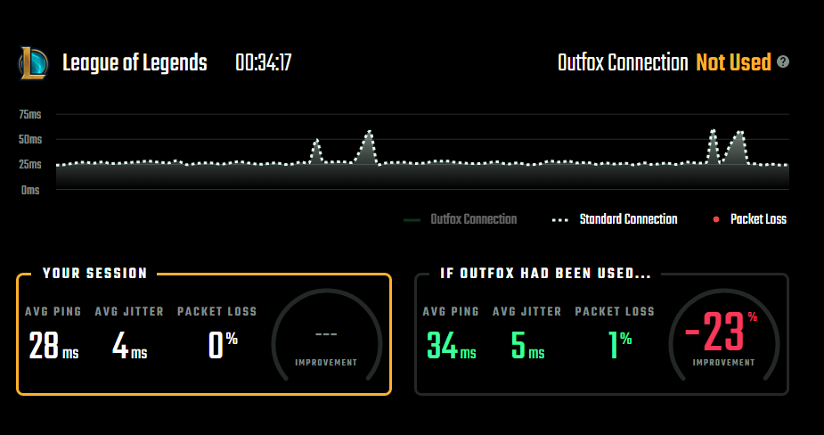
Task: Toggle the Outfox Connection legend label
Action: point(474,218)
